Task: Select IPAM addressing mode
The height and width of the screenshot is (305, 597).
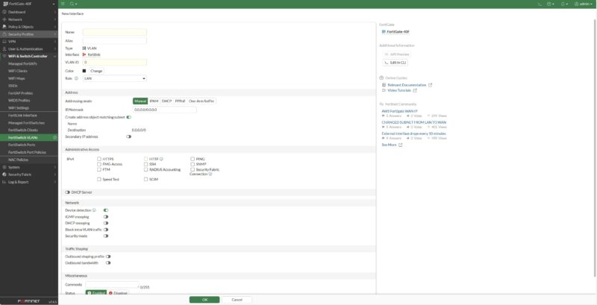Action: pos(154,101)
